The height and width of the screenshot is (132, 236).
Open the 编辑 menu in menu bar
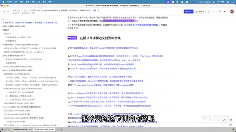(22, 2)
